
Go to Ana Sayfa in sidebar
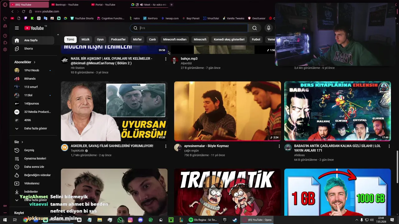tap(33, 40)
